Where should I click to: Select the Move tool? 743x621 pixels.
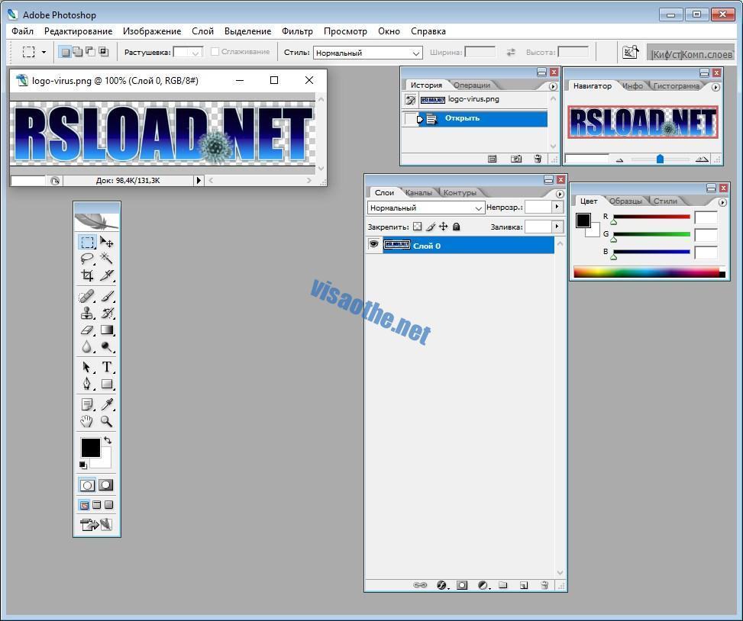[107, 242]
